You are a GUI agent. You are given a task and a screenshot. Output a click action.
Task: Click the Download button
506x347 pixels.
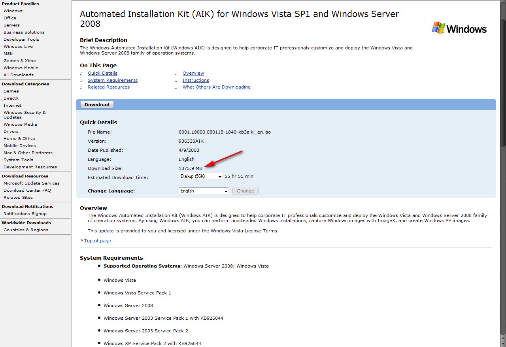[x=97, y=105]
